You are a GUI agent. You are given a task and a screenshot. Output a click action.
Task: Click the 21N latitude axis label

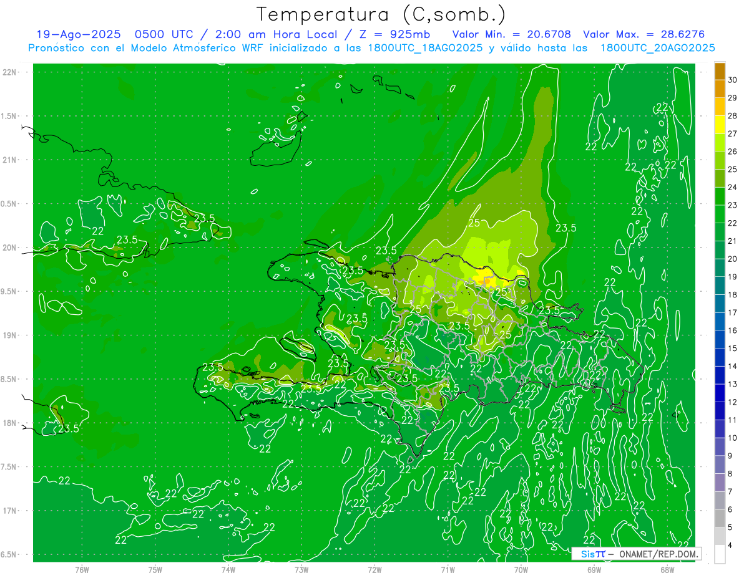tap(9, 160)
